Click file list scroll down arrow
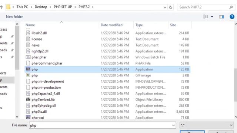This screenshot has width=237, height=133. point(236,117)
